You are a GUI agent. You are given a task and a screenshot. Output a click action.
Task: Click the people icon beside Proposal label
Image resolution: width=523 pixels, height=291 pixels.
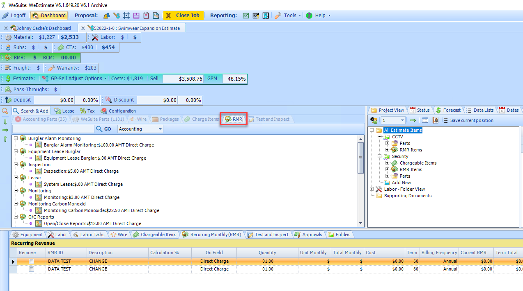pos(107,16)
